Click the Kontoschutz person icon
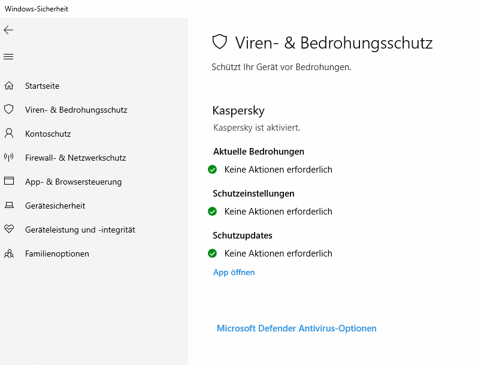 tap(9, 134)
